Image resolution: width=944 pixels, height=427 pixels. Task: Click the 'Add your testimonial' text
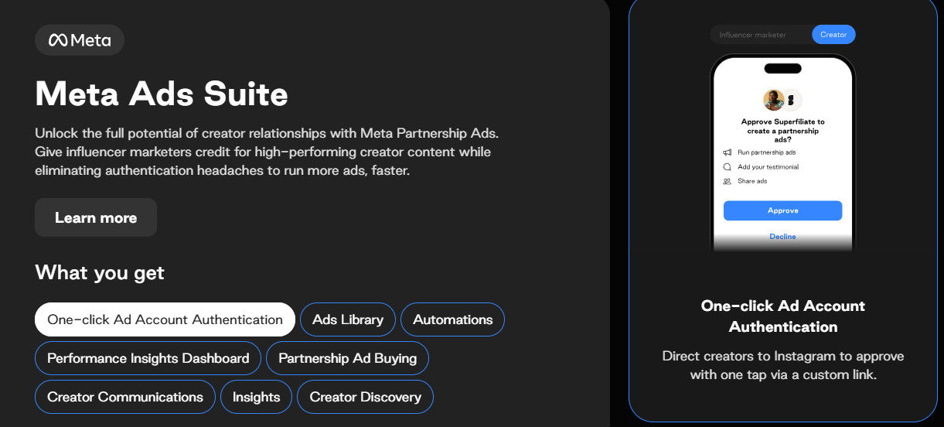tap(768, 166)
